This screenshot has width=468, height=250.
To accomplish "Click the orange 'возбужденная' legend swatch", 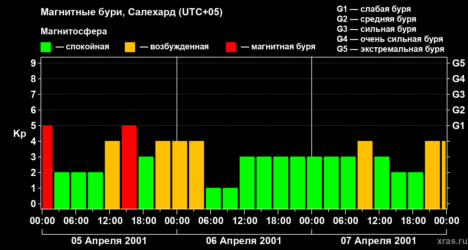I will [130, 47].
